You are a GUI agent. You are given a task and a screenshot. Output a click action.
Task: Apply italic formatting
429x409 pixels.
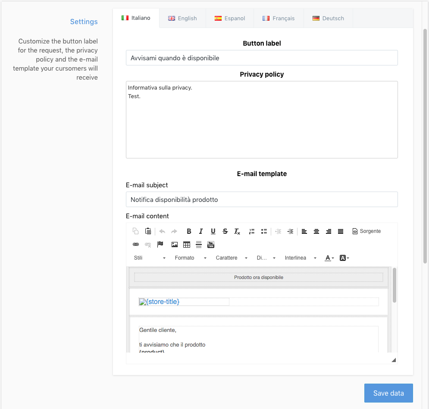point(201,231)
